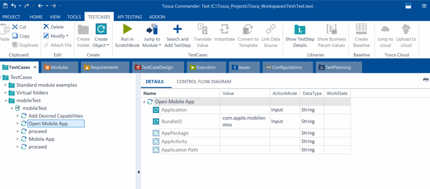
Task: Collapse Open Mobile App in details grid
Action: (x=144, y=102)
